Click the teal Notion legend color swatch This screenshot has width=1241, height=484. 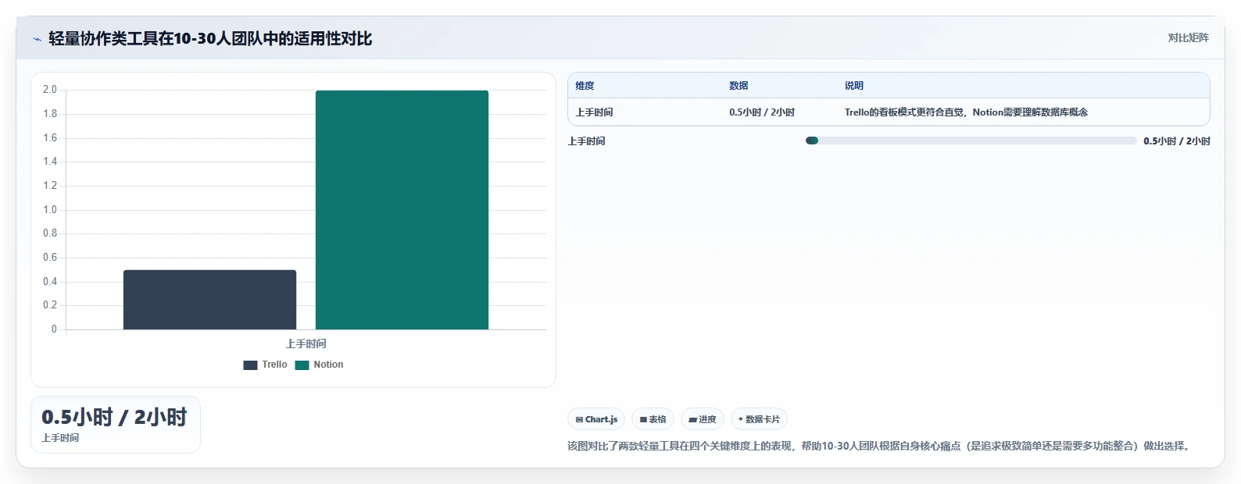302,365
